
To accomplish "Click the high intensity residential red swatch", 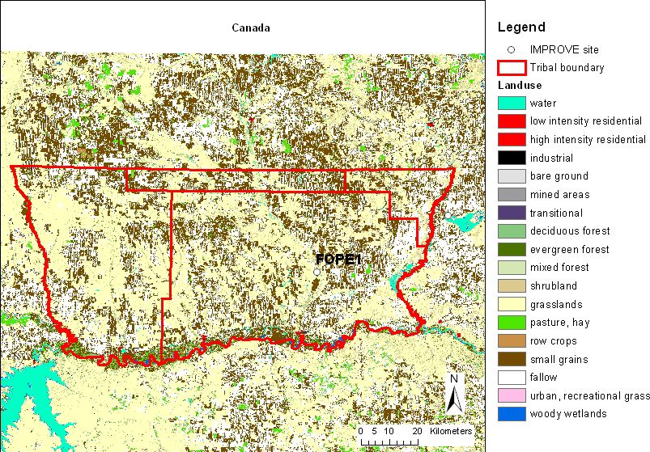I will pos(512,140).
